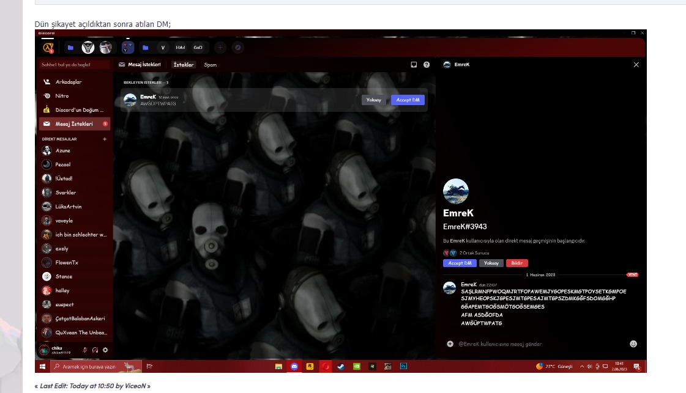The image size is (686, 393).
Task: Click the message field to EmreK
Action: [x=541, y=344]
